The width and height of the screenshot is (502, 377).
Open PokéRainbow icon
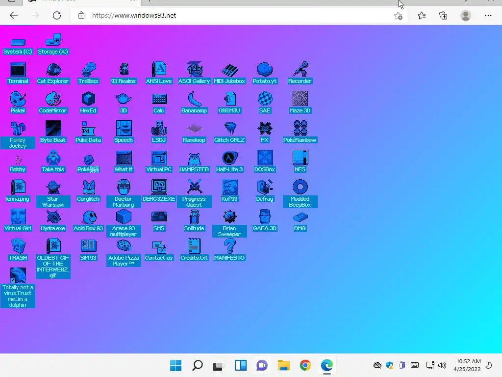click(x=300, y=133)
